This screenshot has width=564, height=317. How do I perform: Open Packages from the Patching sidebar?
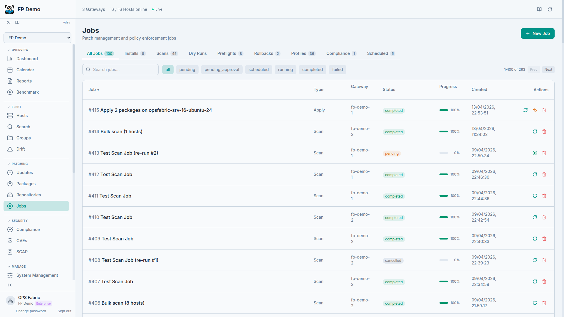25,183
